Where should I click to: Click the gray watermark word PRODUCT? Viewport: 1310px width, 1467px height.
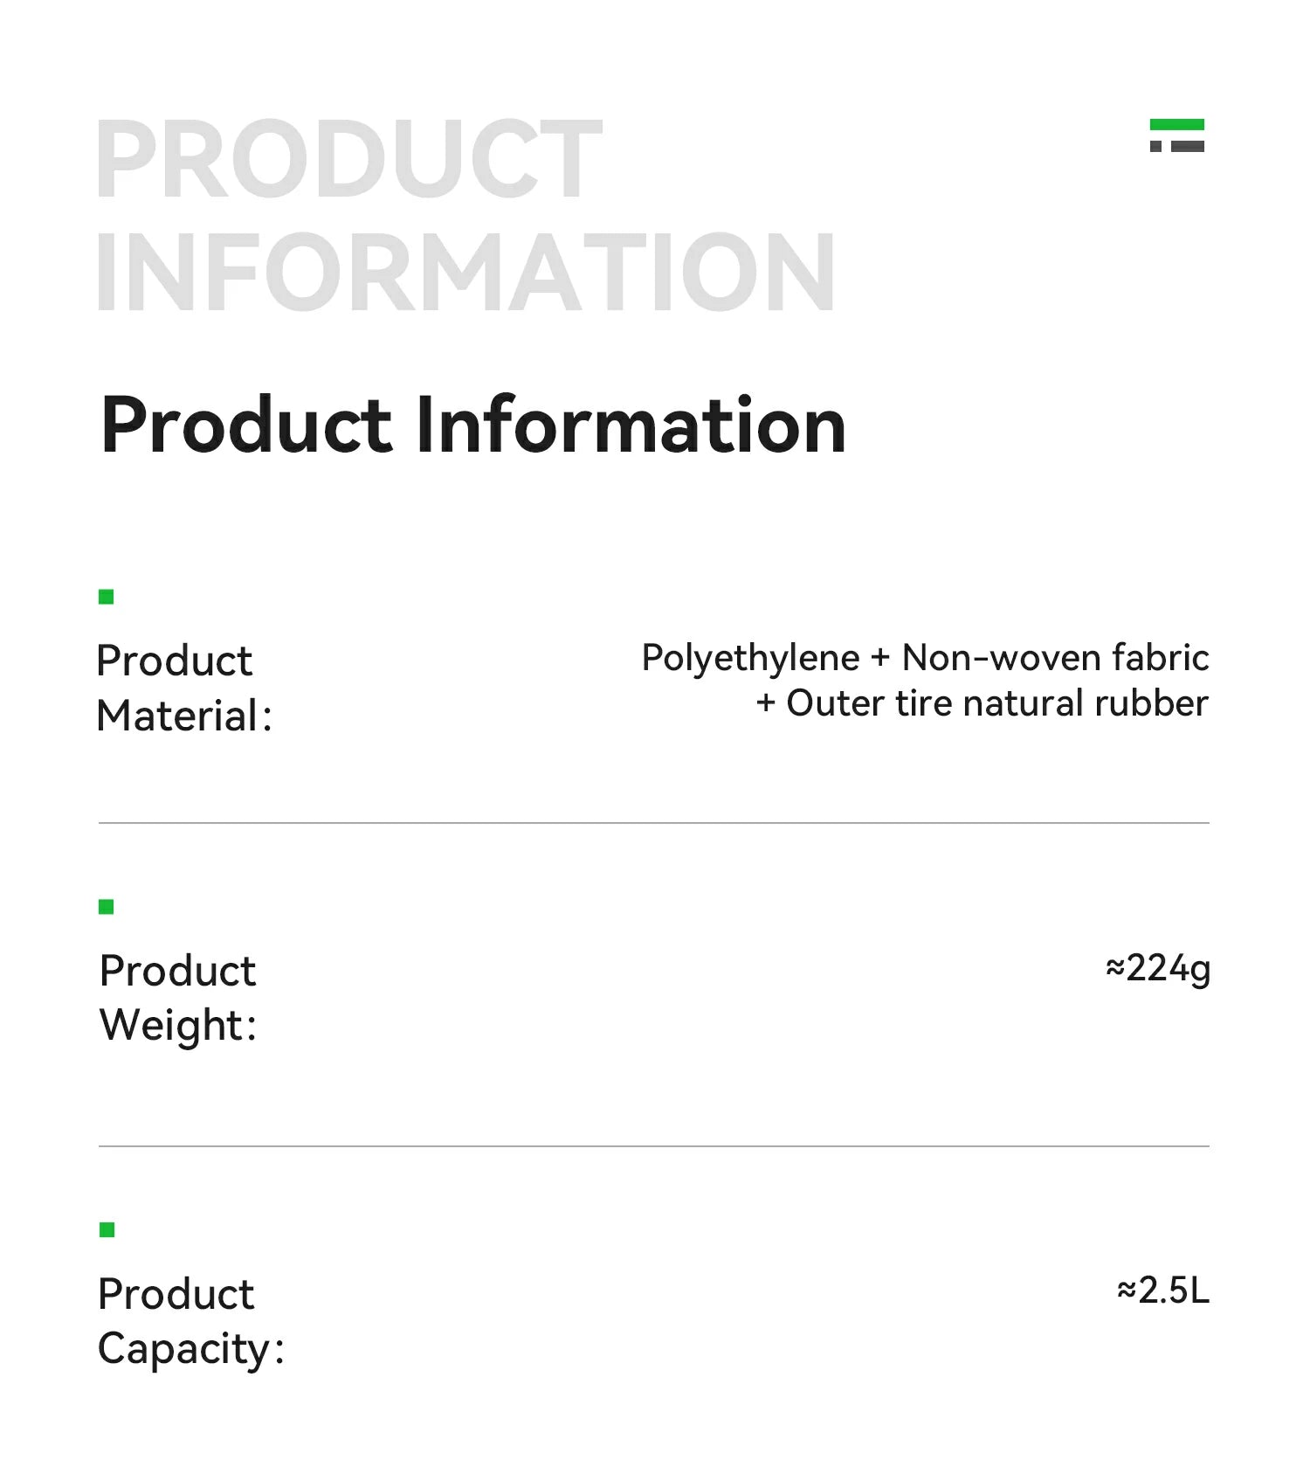349,160
